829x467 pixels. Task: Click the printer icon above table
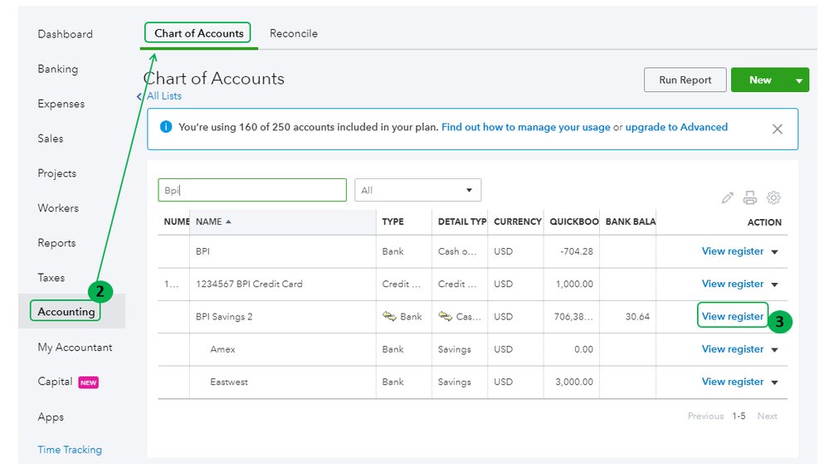coord(750,198)
